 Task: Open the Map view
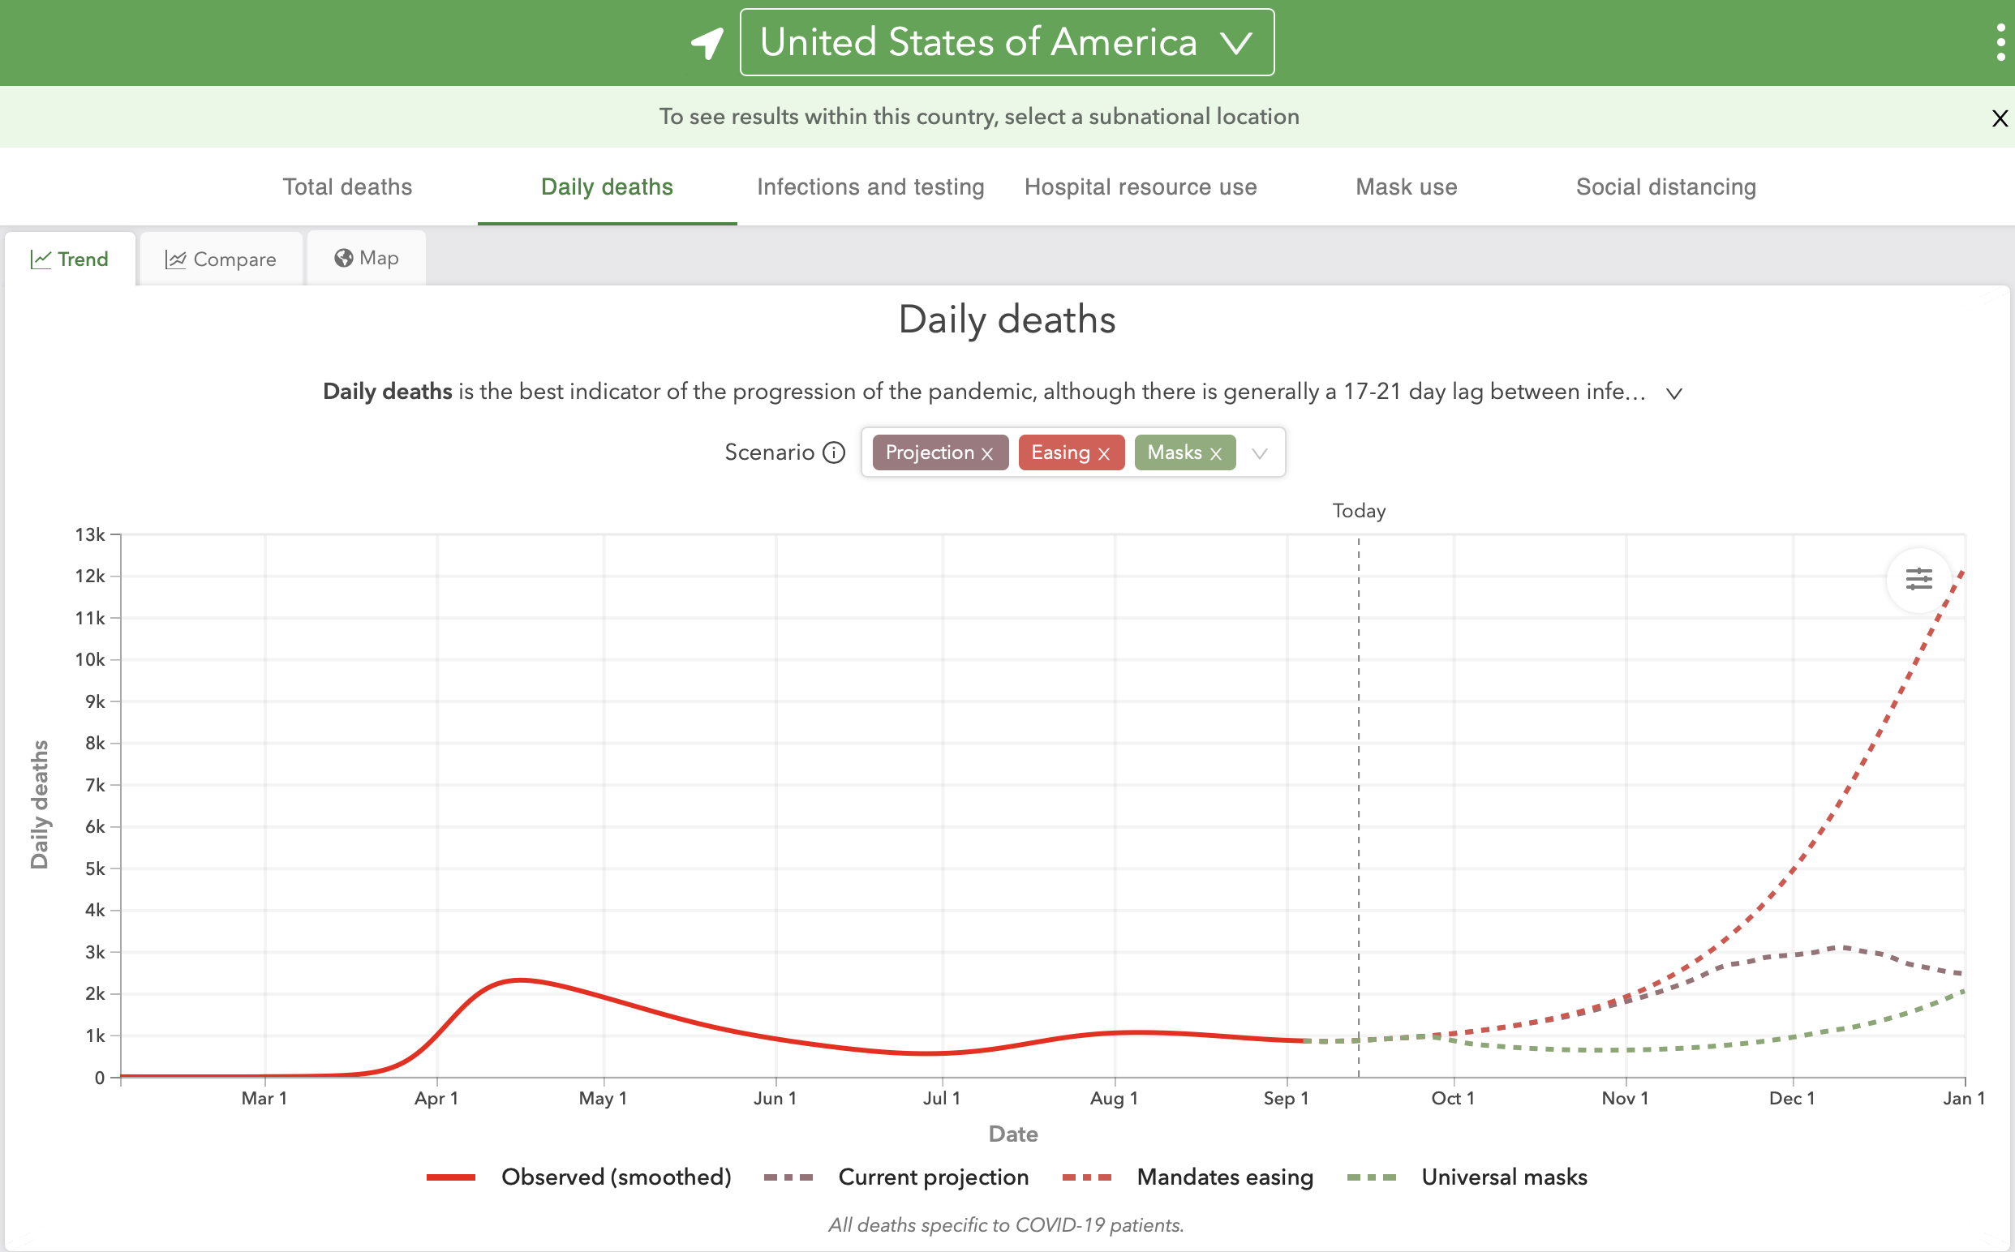[x=366, y=259]
